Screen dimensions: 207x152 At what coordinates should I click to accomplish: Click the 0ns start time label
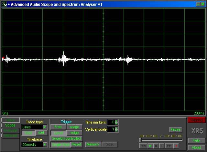pyautogui.click(x=5, y=113)
